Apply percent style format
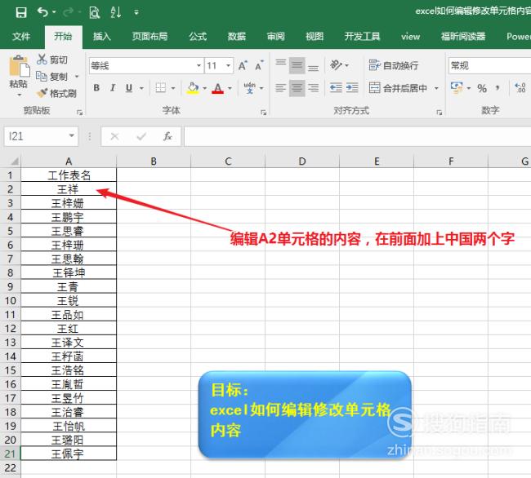Screen dimensions: 531x478 pos(482,89)
